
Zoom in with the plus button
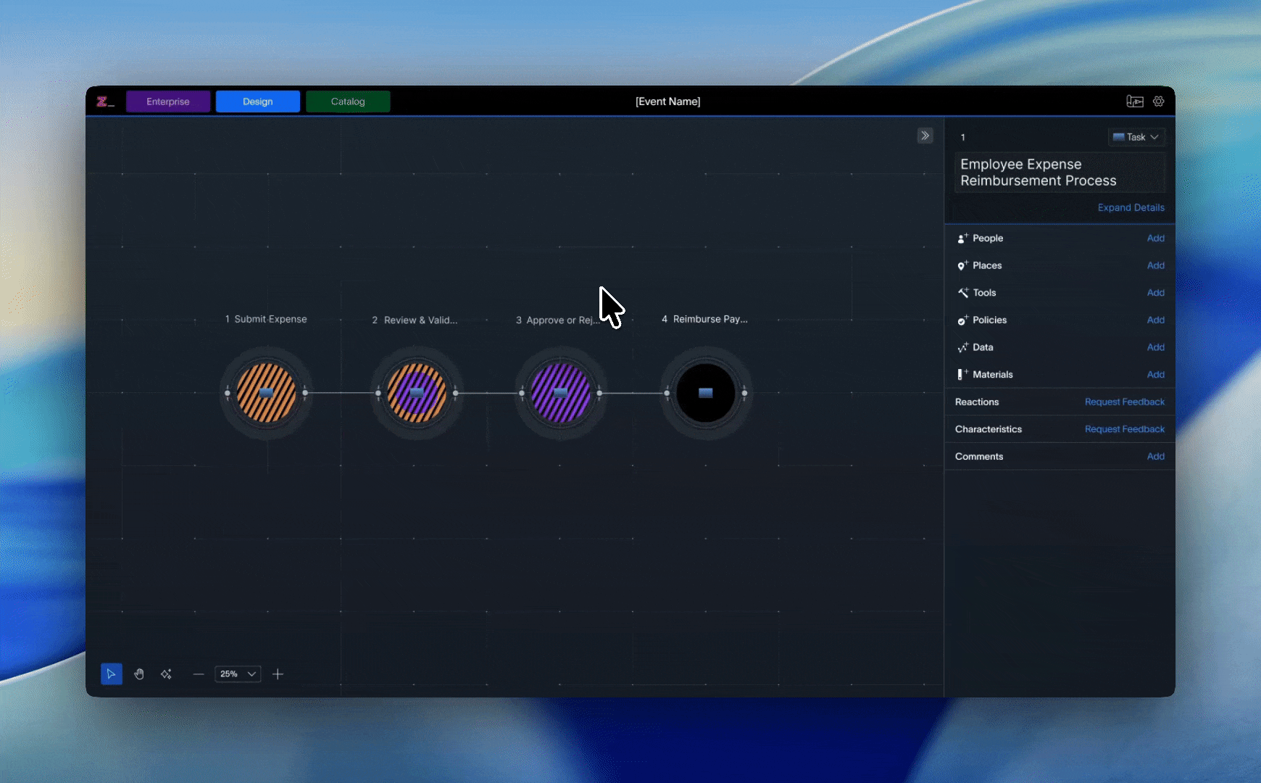(x=278, y=674)
